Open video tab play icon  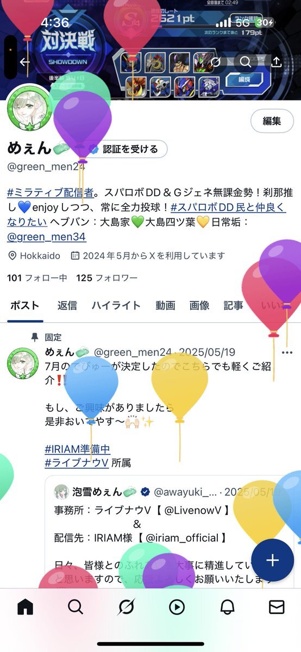coord(177,606)
